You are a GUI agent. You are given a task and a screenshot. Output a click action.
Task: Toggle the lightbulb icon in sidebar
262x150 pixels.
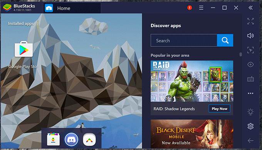click(x=250, y=112)
